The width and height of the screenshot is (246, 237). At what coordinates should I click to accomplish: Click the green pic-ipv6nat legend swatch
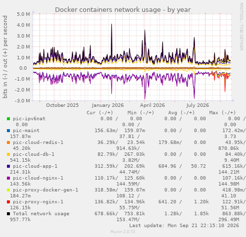click(8, 119)
